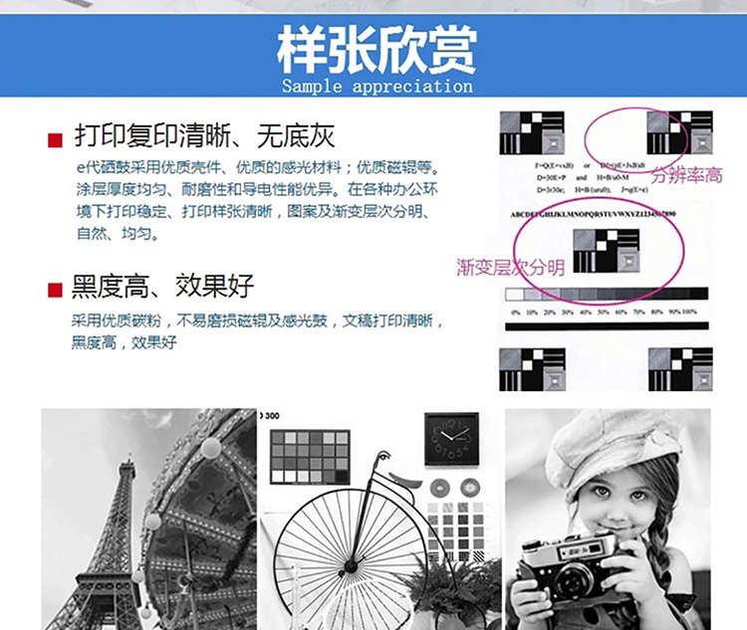This screenshot has width=747, height=630.
Task: Click the grayscale percentage gradient bar
Action: (607, 294)
